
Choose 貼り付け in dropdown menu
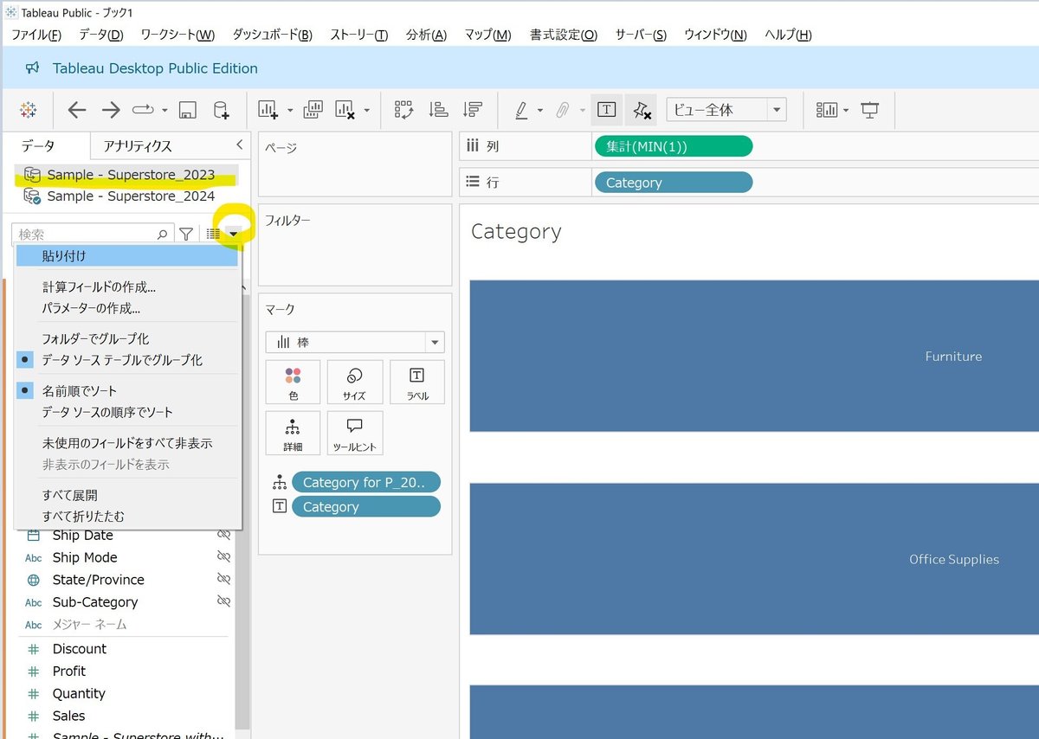127,256
